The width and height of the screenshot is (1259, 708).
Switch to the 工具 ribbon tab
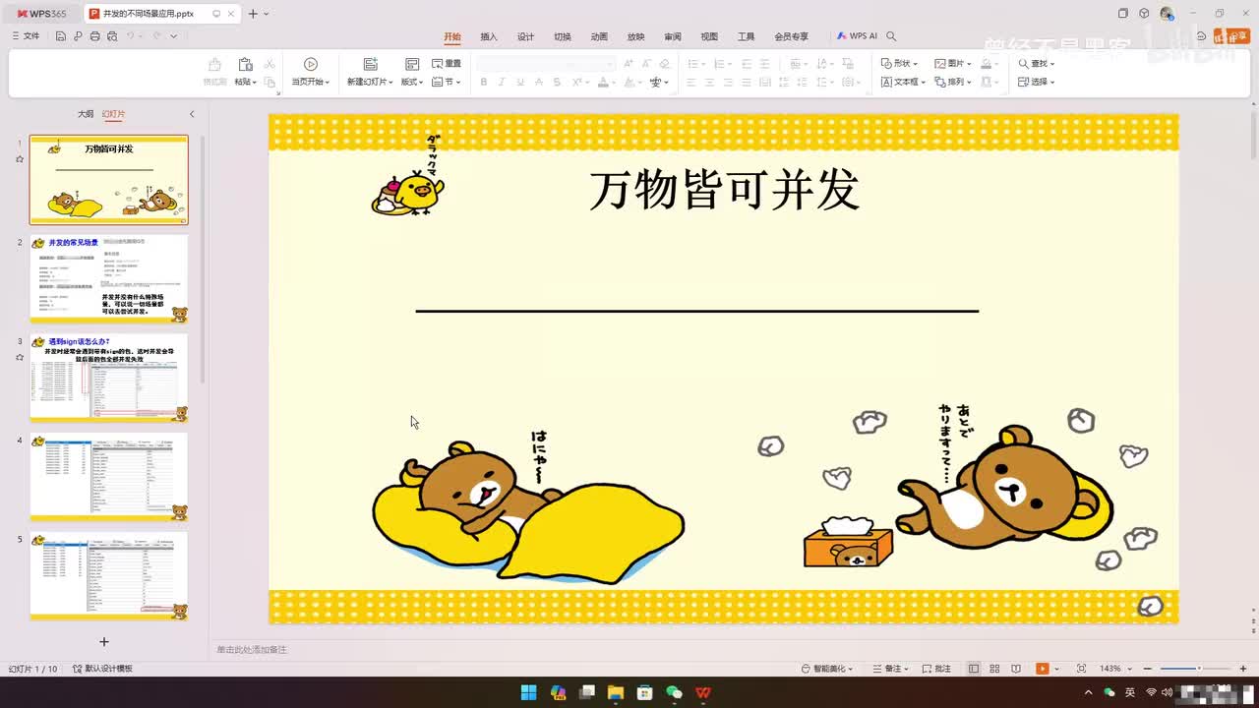coord(747,37)
